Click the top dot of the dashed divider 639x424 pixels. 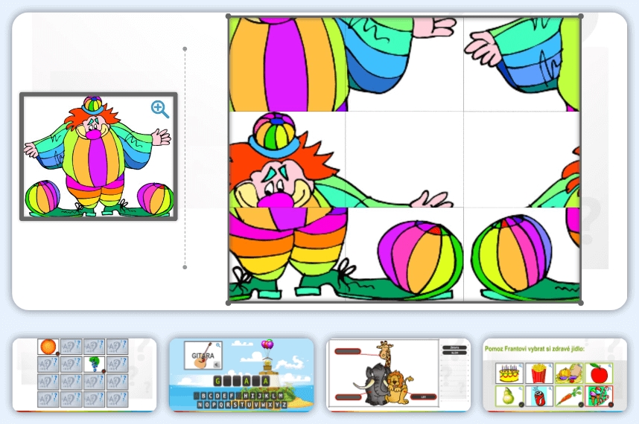185,49
